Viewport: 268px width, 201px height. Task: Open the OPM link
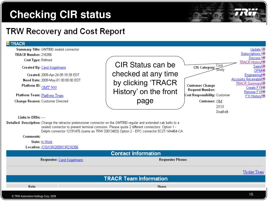click(258, 71)
